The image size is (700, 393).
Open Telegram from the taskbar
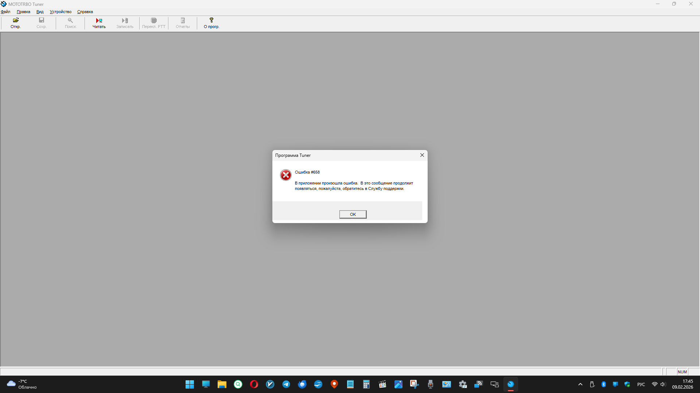[x=286, y=384]
